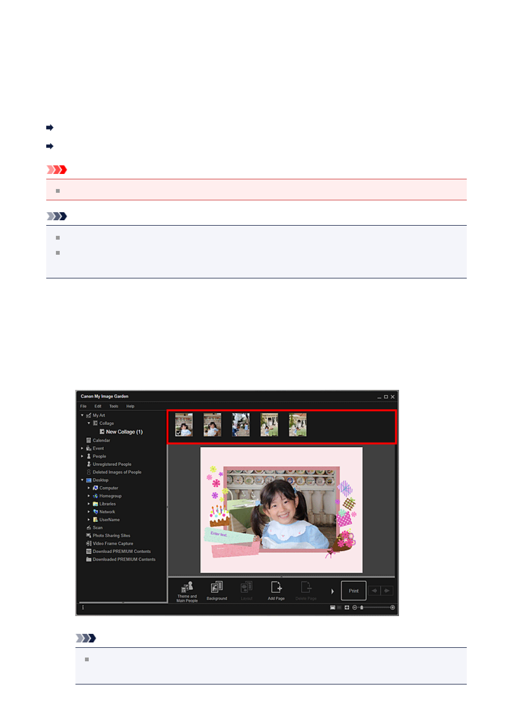Collapse the Desktop tree node

click(x=82, y=480)
